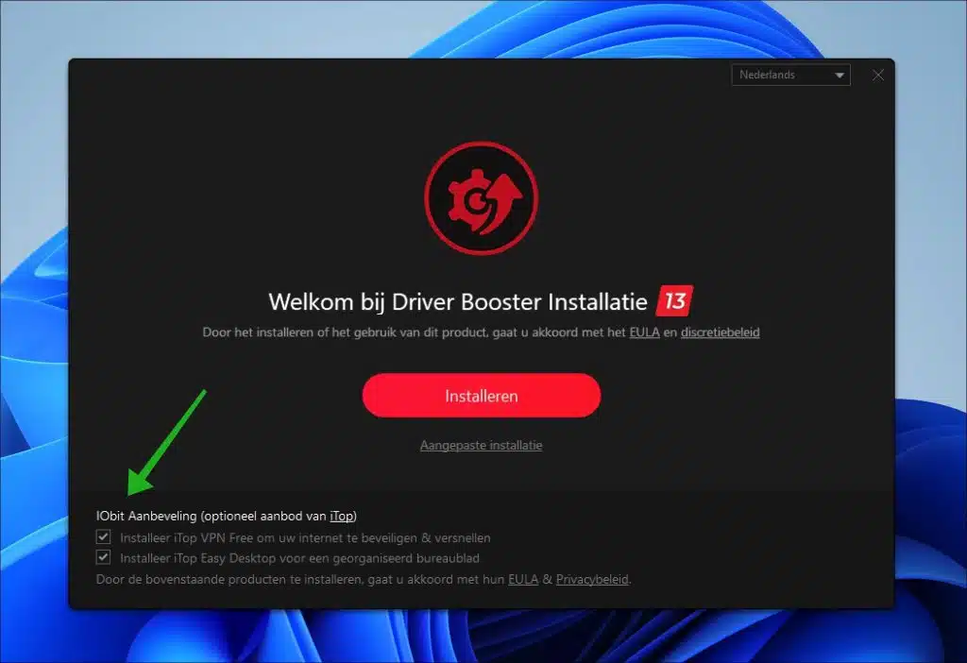Open the Nederlands language dropdown

pos(790,76)
